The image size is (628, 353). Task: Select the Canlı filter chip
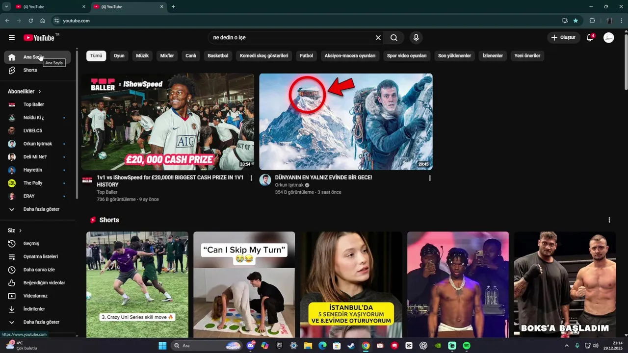(191, 56)
